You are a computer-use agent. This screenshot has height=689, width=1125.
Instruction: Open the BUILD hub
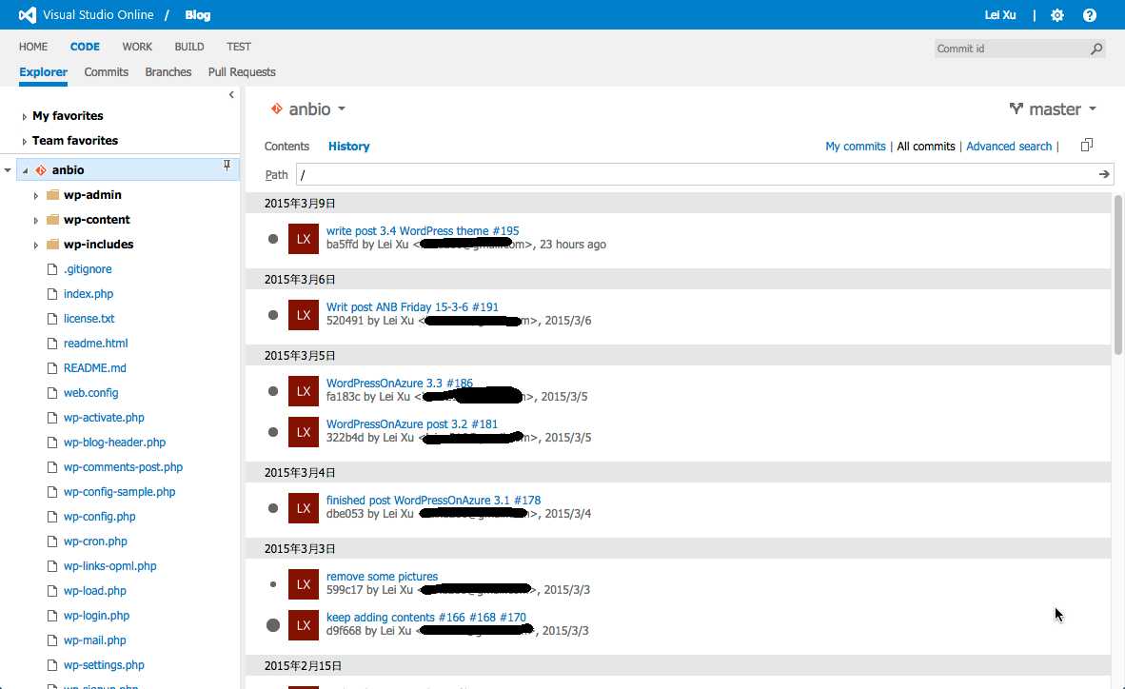189,47
